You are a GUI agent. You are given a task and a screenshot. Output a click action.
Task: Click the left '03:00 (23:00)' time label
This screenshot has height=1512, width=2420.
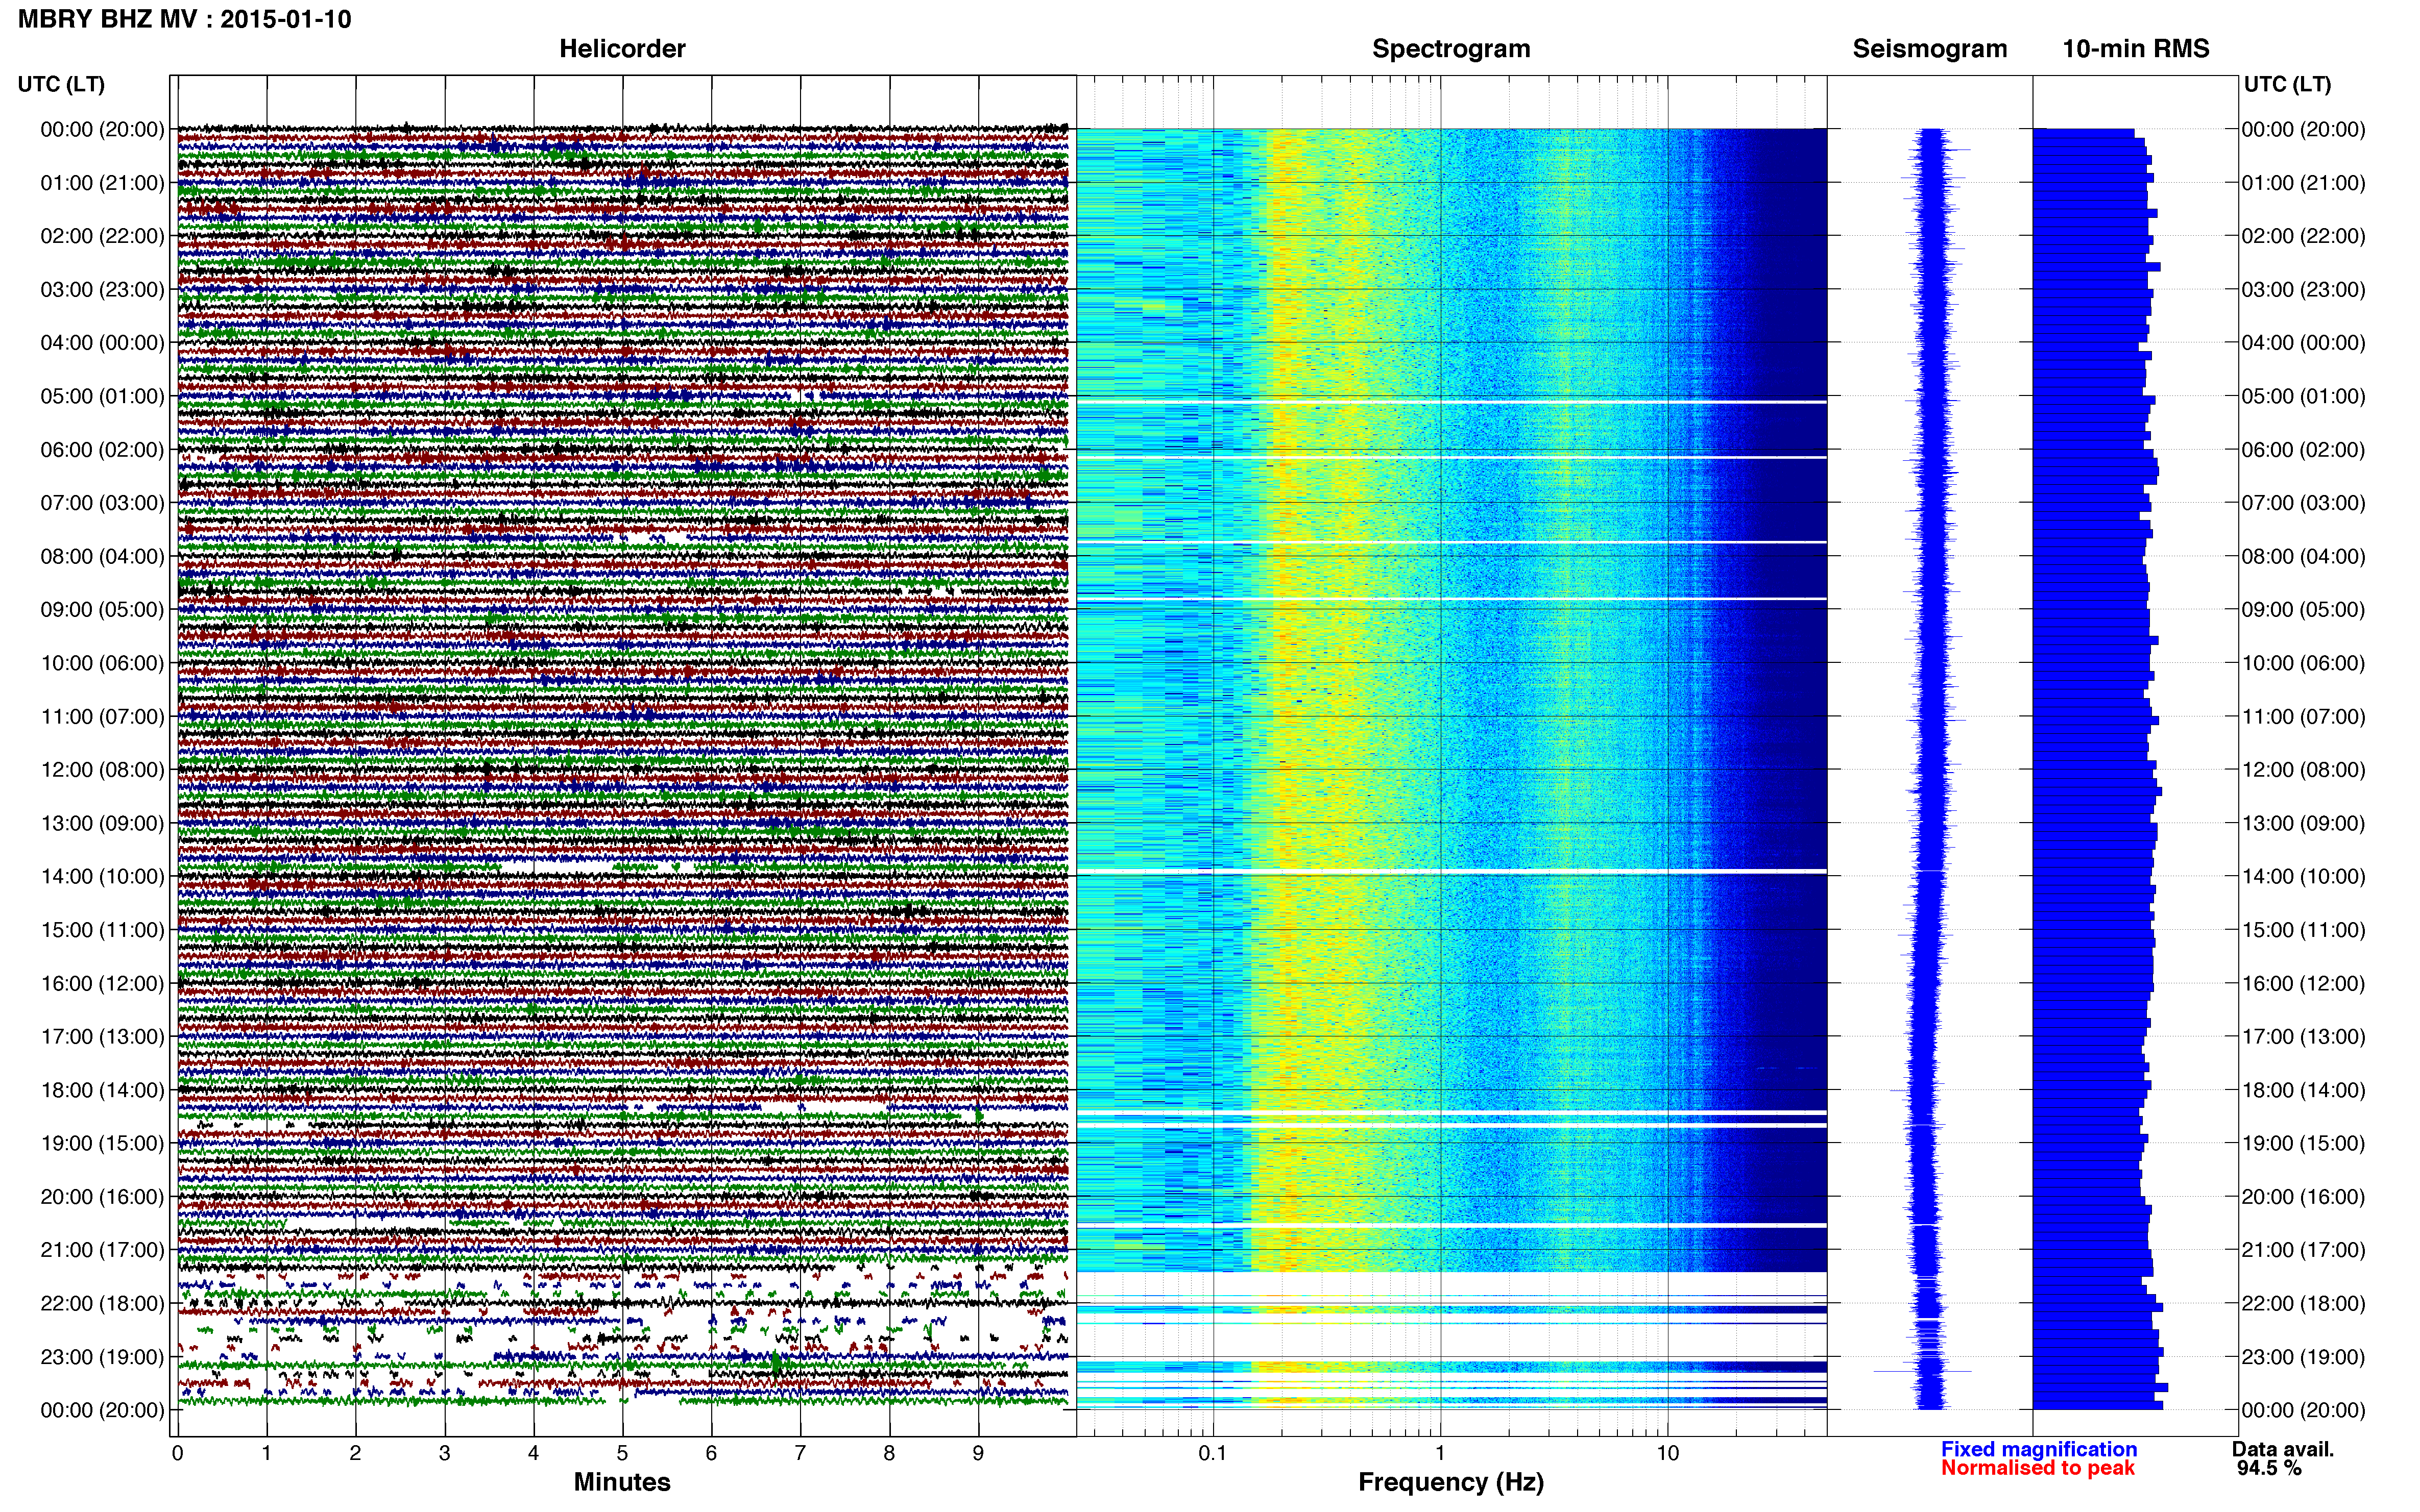102,290
